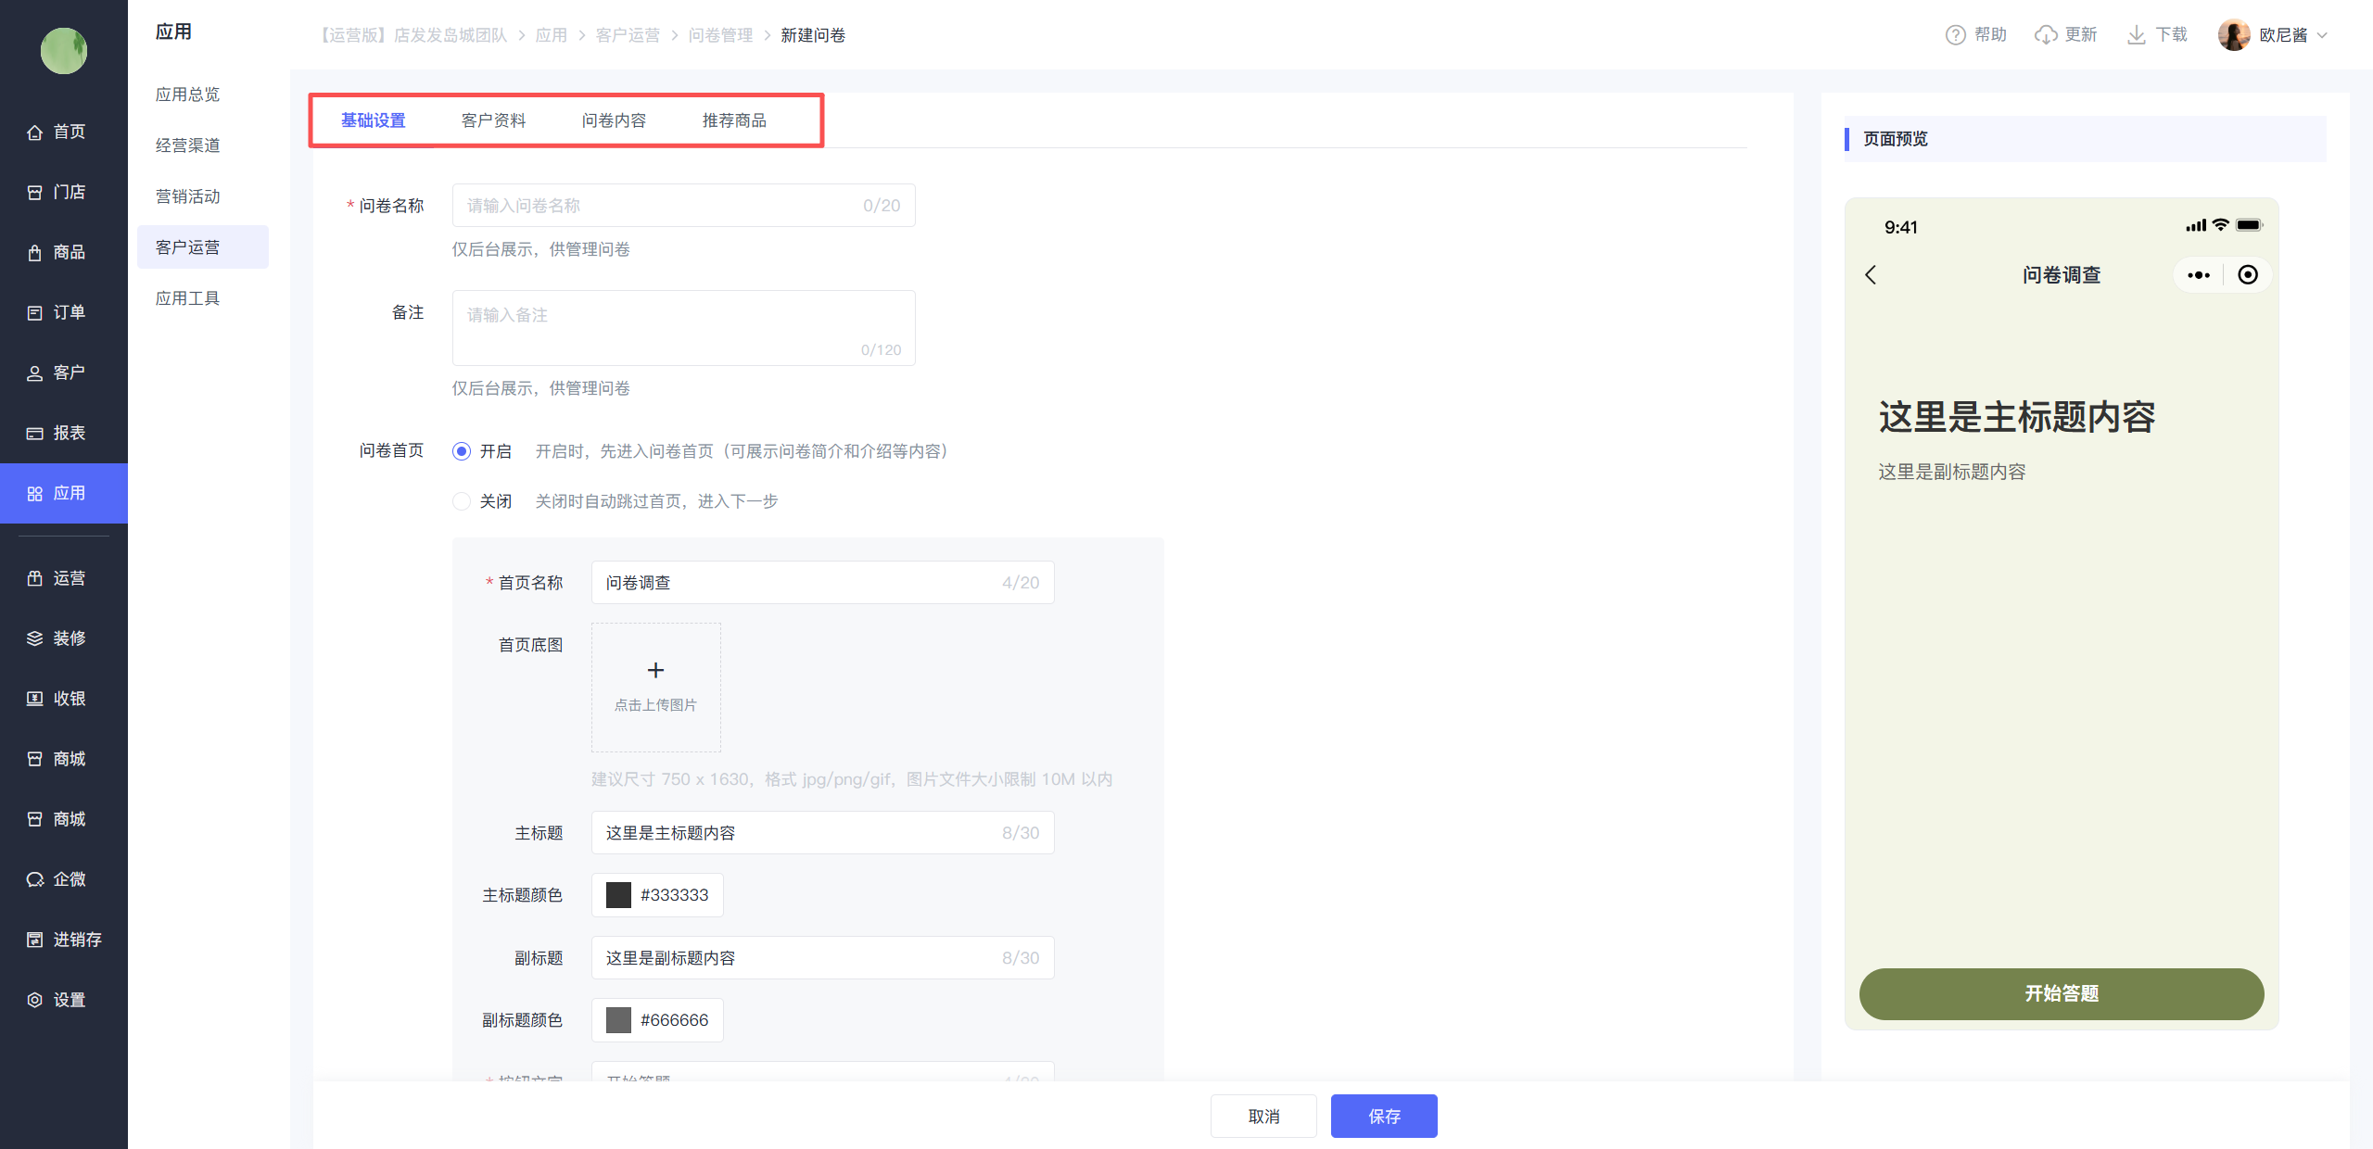This screenshot has height=1149, width=2373.
Task: Select the 开启 radio button
Action: [462, 451]
